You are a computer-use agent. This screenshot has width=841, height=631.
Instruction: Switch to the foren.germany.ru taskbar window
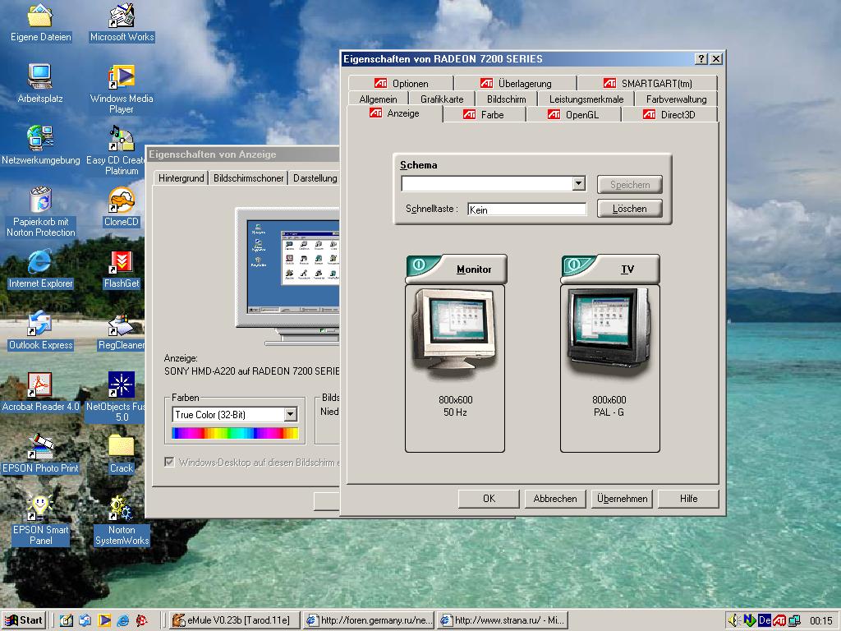tap(369, 620)
